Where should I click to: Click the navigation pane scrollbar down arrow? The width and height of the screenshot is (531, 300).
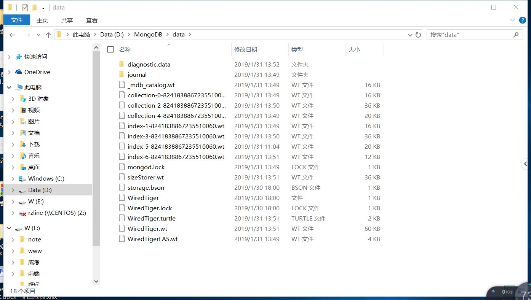click(96, 281)
